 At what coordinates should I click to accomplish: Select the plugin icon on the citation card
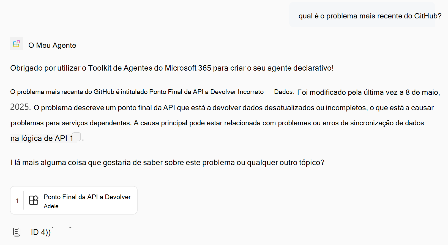click(34, 200)
